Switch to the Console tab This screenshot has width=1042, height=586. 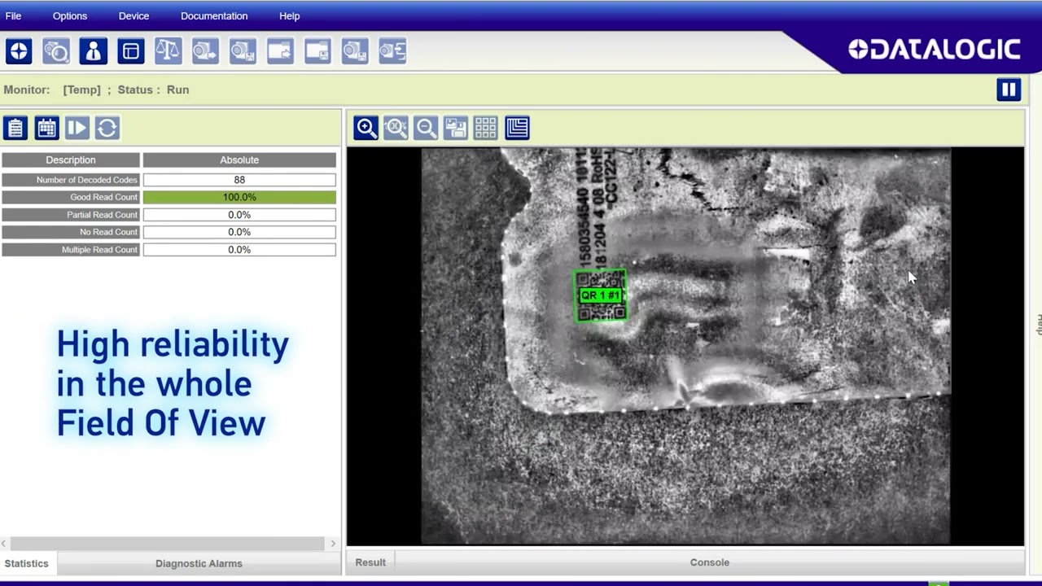click(x=709, y=562)
